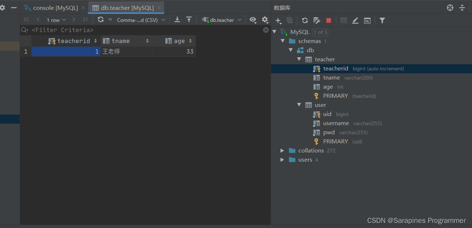
Task: Select the teacherid cell with value 1
Action: 66,51
